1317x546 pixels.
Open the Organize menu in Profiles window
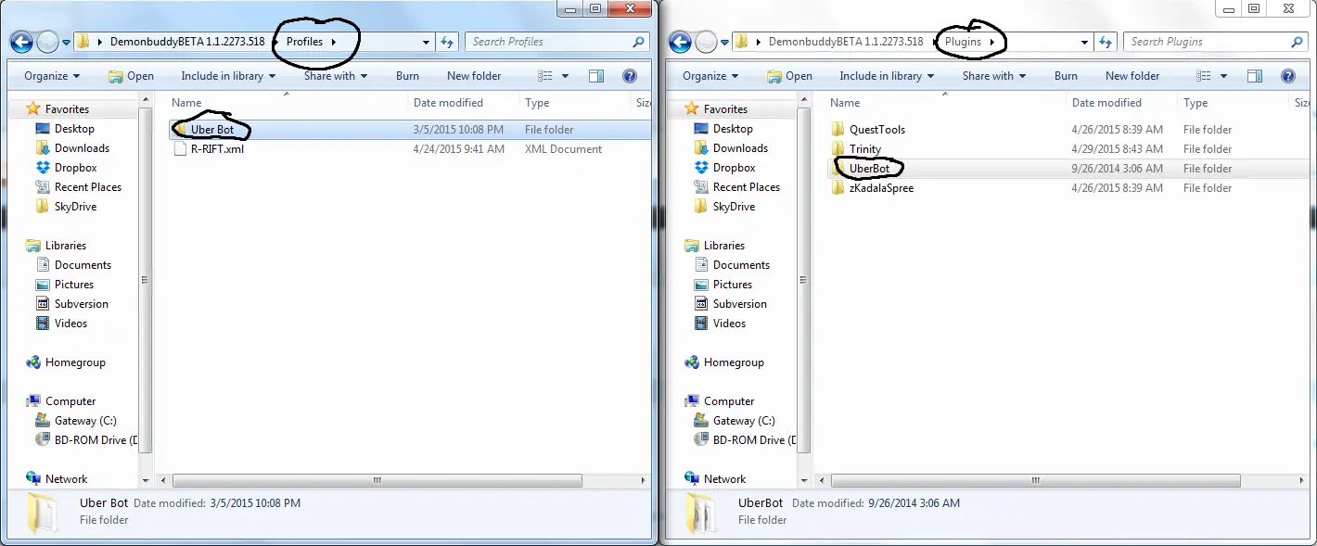(52, 76)
